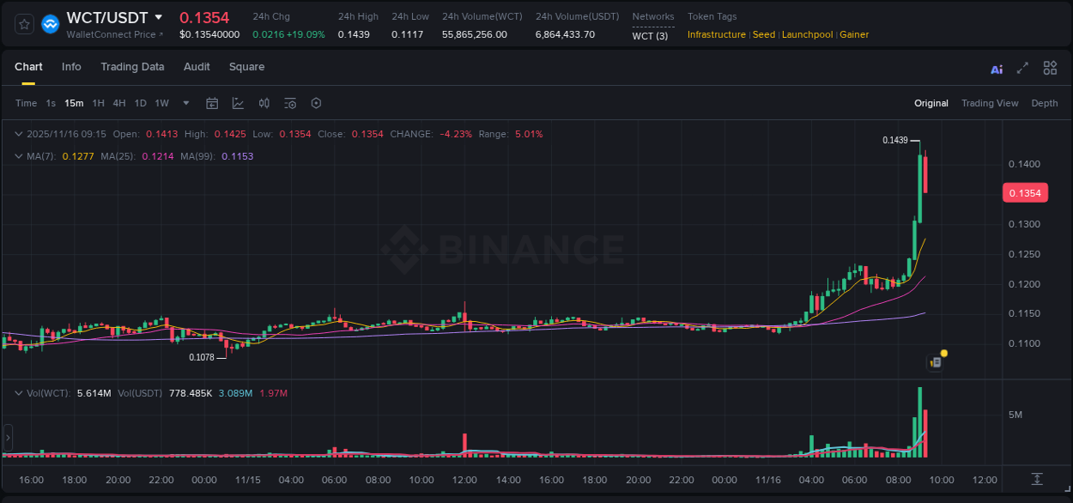Open the date range calendar picker
1073x503 pixels.
click(x=212, y=103)
